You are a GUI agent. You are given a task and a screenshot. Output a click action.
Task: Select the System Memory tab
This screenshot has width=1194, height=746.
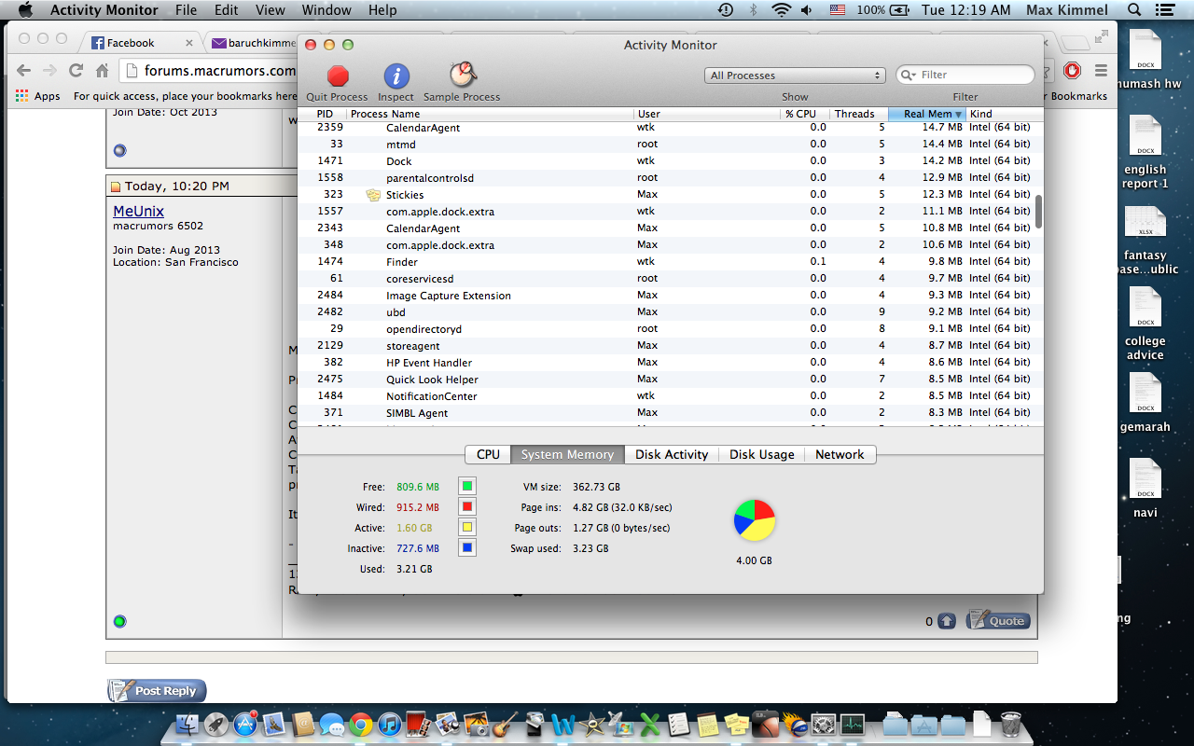click(x=567, y=454)
